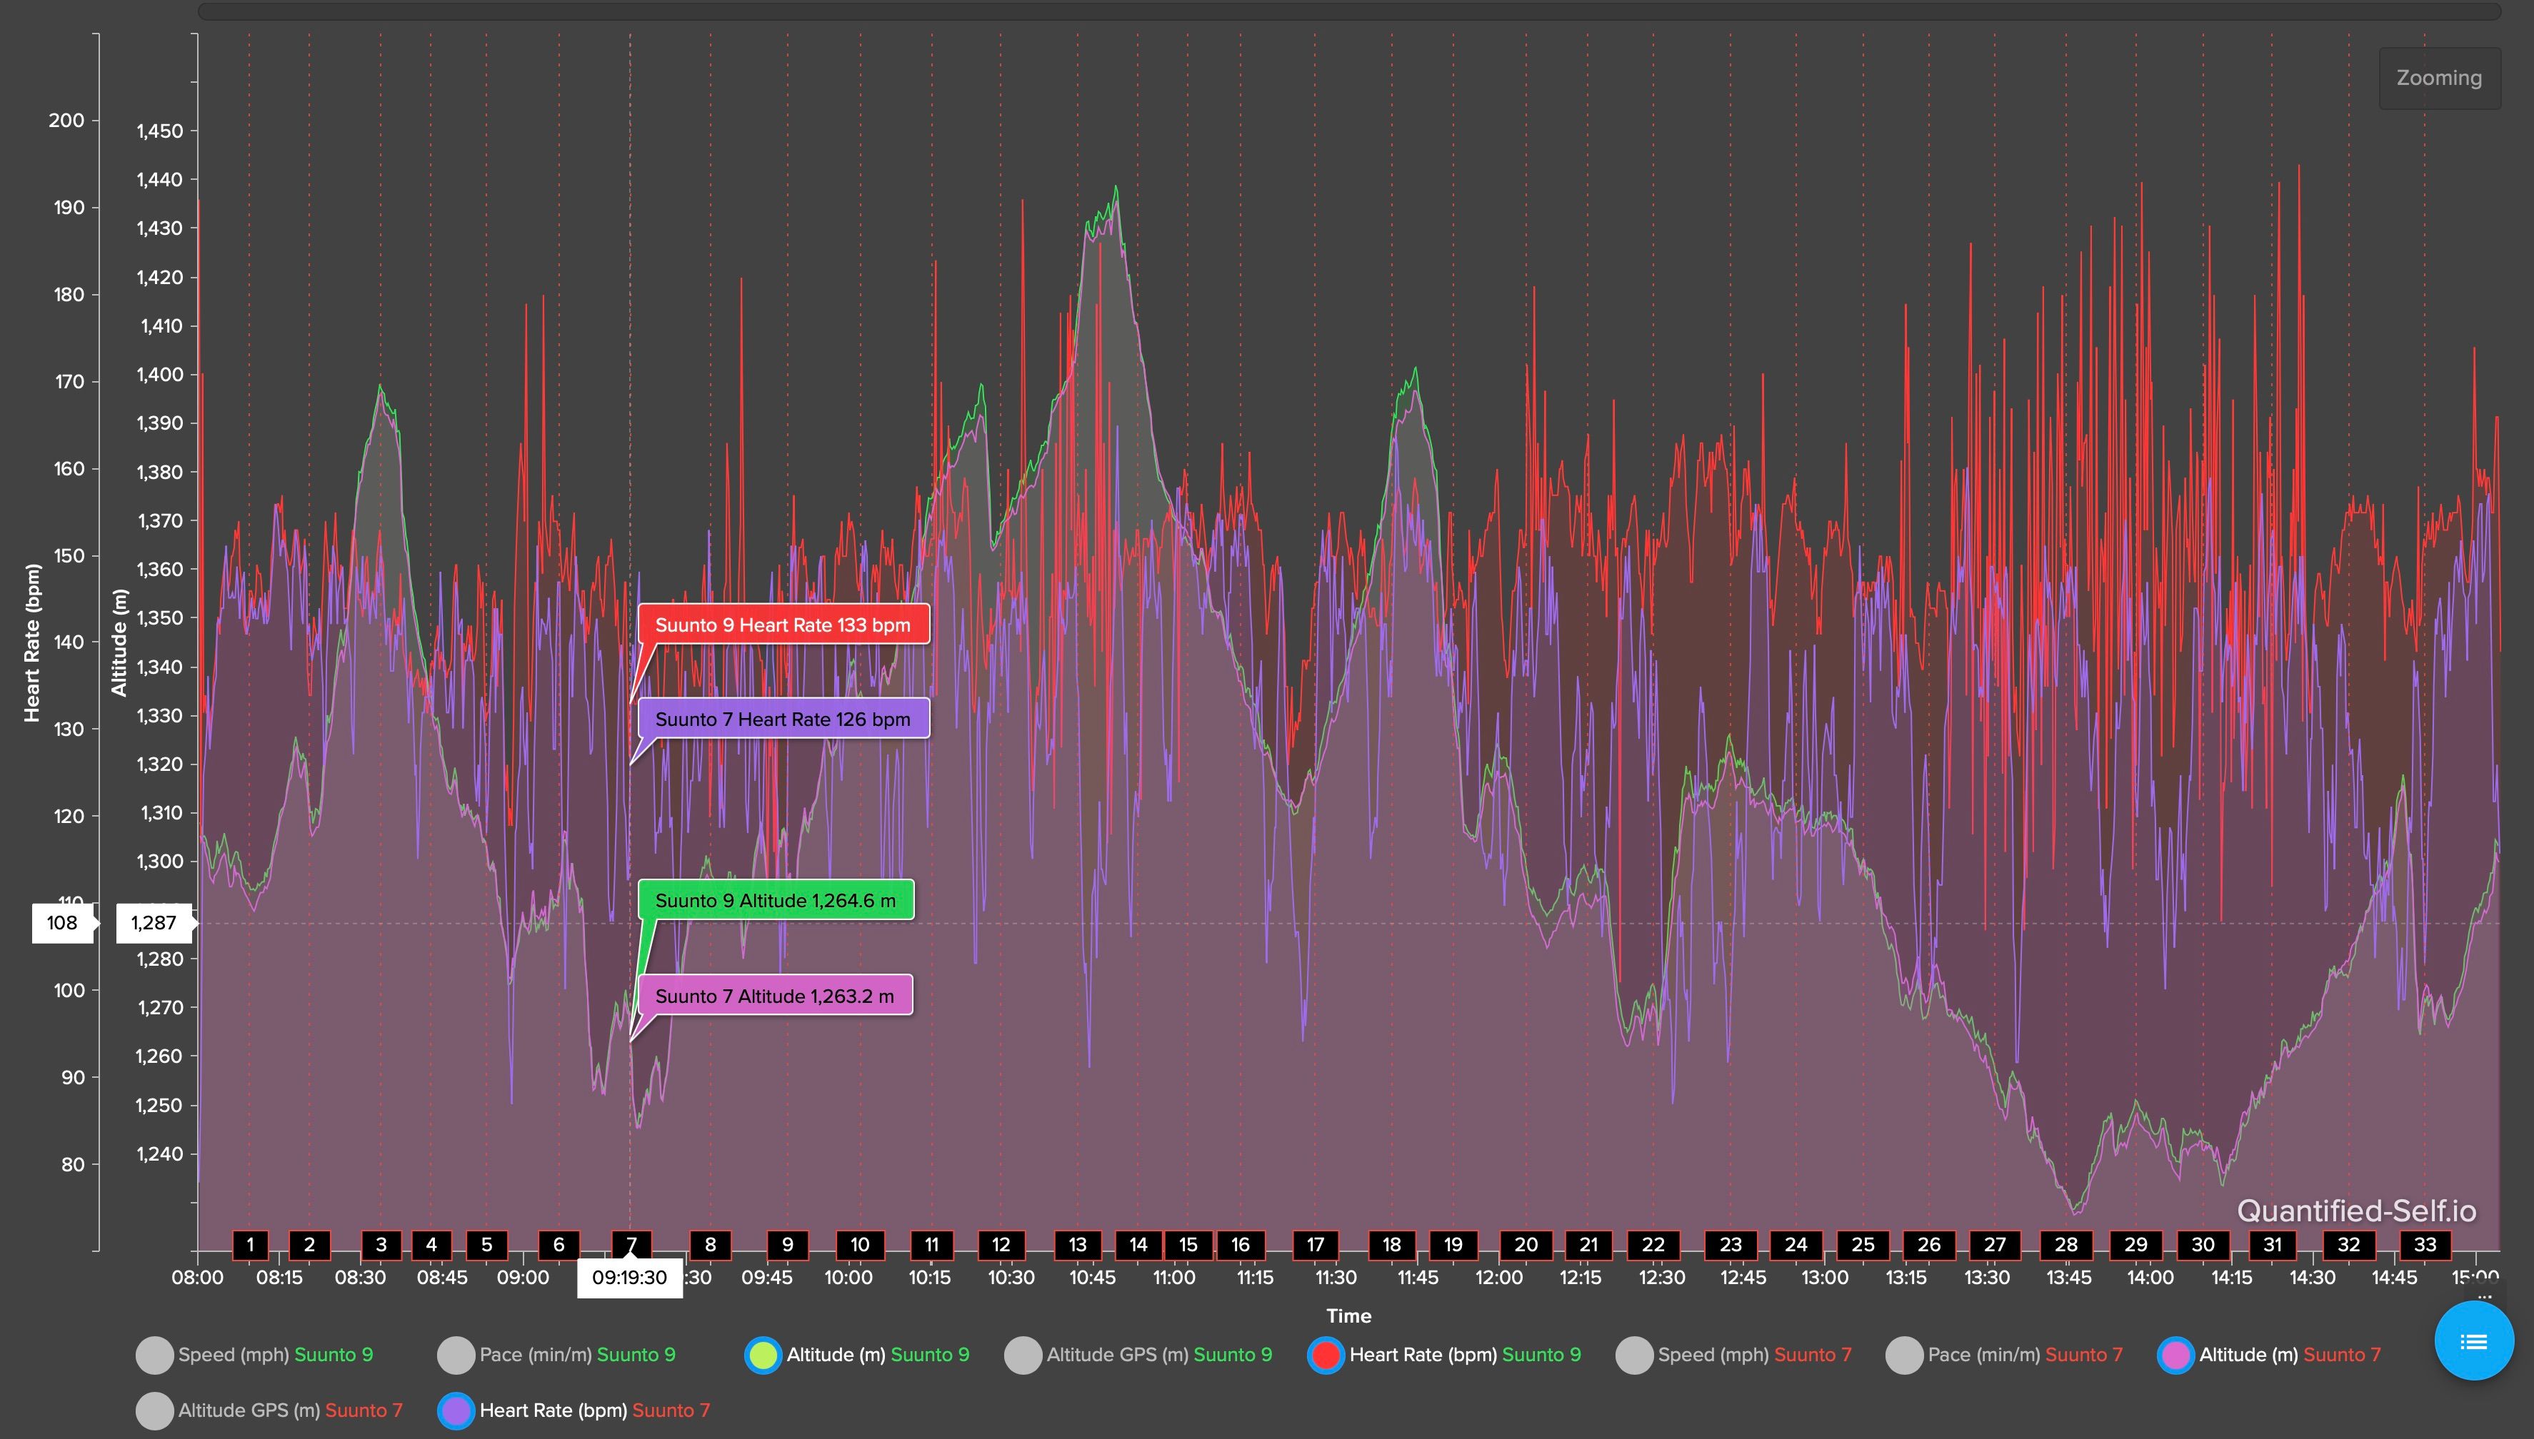This screenshot has height=1439, width=2534.
Task: Select lap marker 11
Action: pos(931,1246)
